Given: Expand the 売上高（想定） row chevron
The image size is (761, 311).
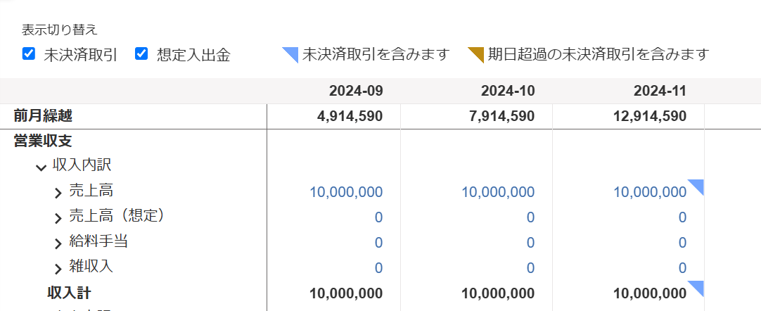Looking at the screenshot, I should (58, 218).
